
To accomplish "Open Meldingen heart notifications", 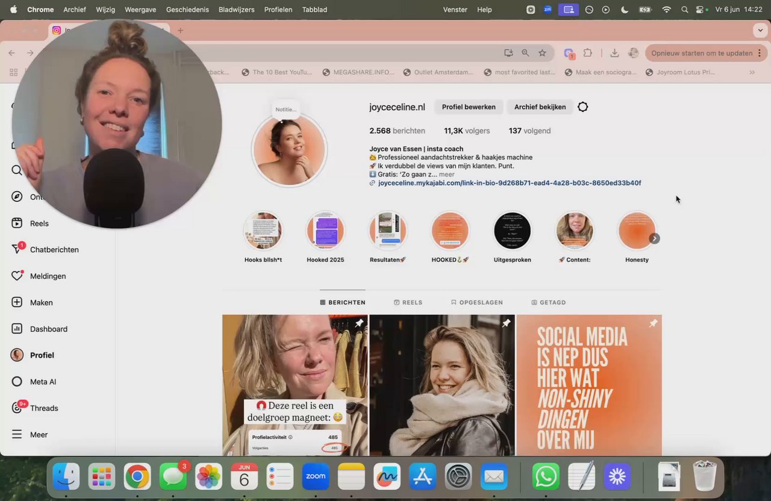I will tap(39, 276).
